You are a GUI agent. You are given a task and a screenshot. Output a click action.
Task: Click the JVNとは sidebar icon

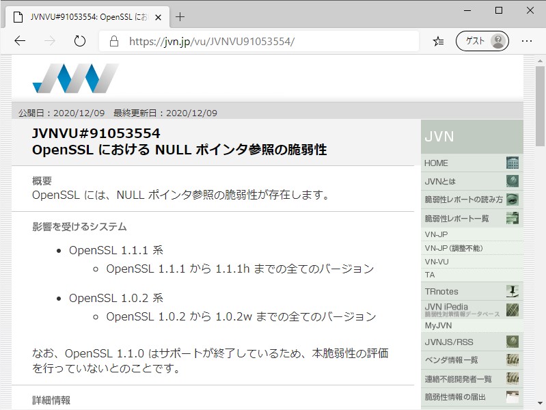click(513, 181)
